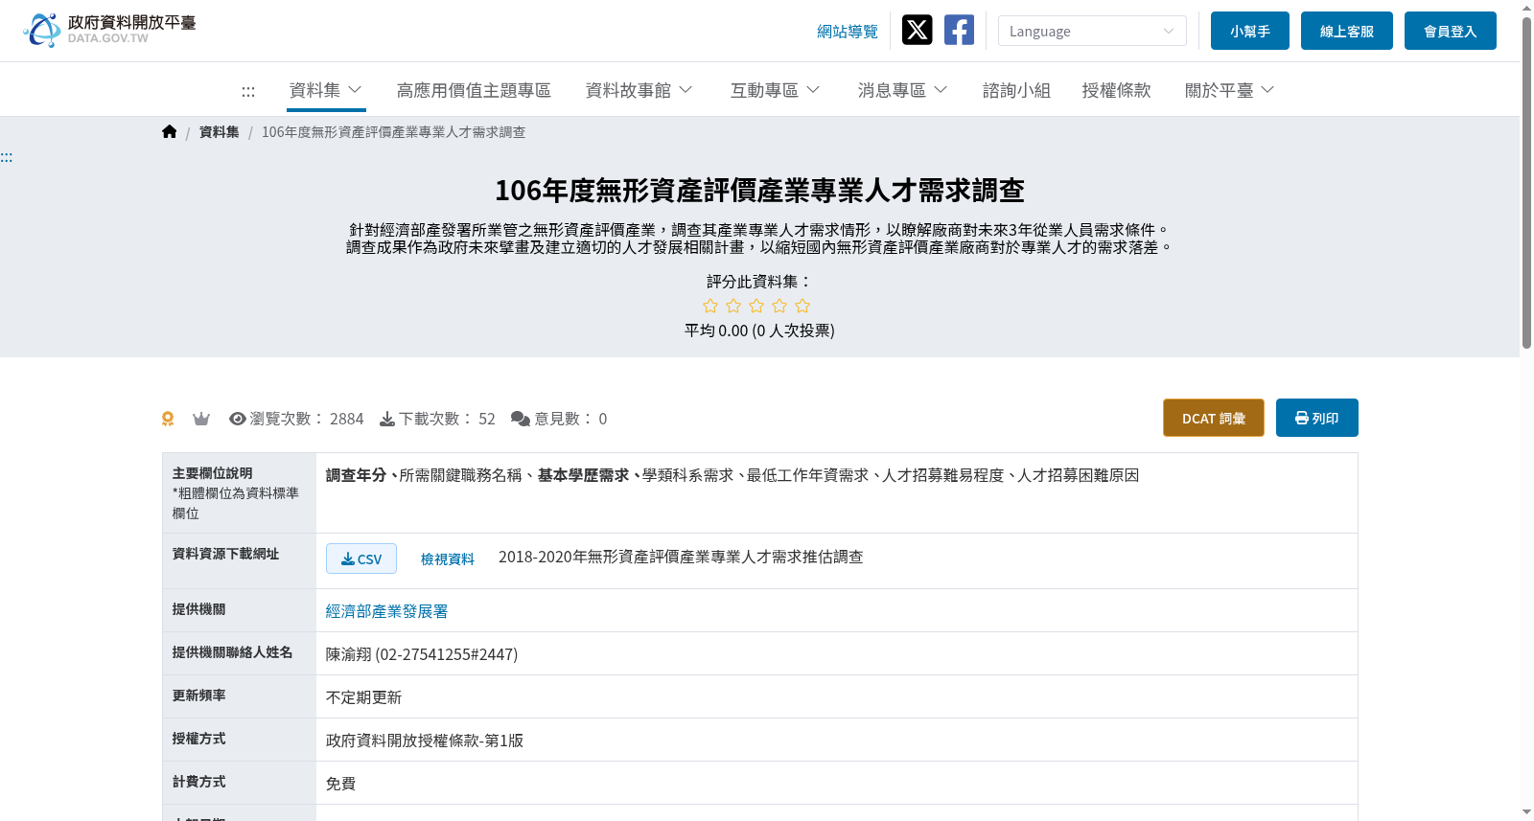Image resolution: width=1534 pixels, height=821 pixels.
Task: Click the download icon beside 下載次數
Action: [x=387, y=419]
